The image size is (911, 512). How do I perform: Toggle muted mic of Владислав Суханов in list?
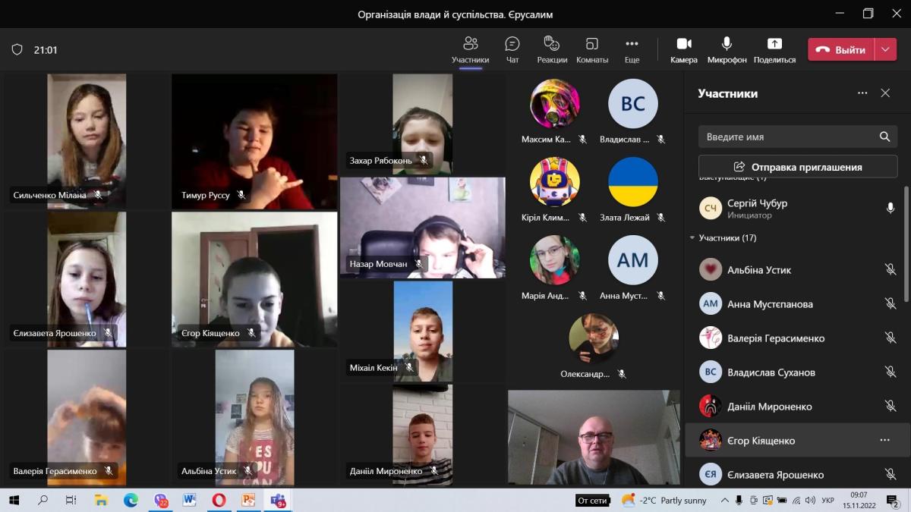point(891,372)
